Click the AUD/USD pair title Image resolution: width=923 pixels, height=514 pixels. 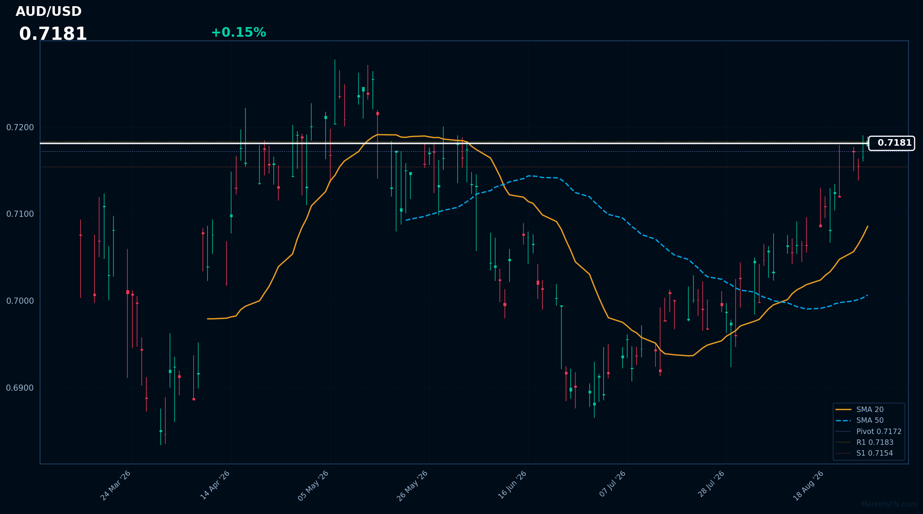[48, 12]
